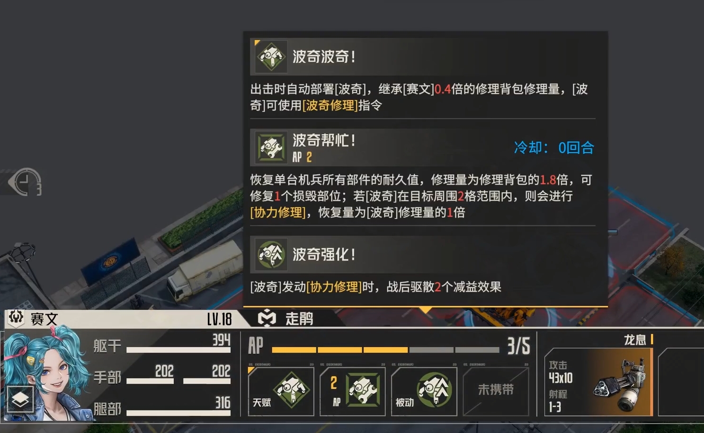
Task: Select the 被动 passive skill slot
Action: 424,391
